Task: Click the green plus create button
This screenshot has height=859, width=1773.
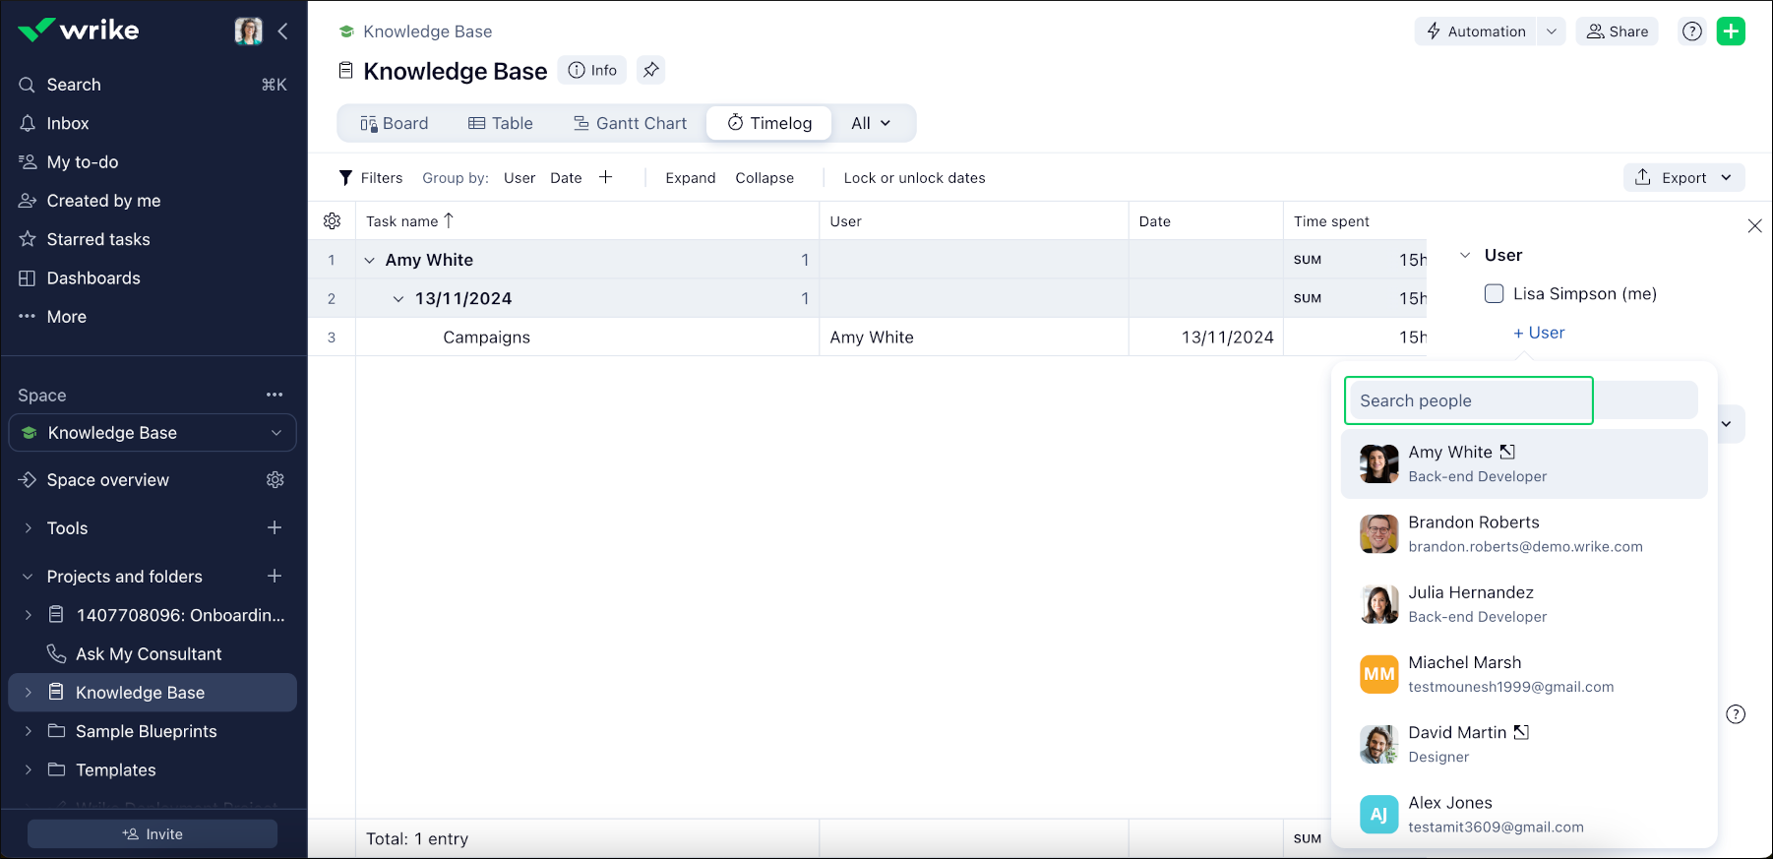Action: (1731, 31)
